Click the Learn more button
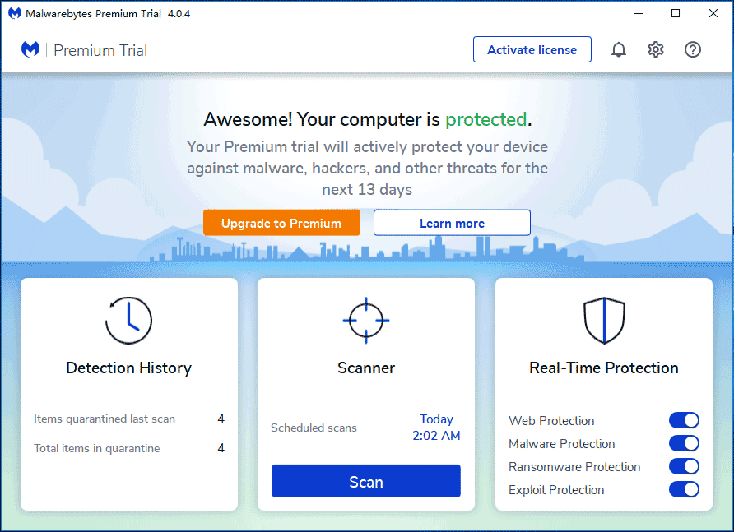734x532 pixels. 452,223
